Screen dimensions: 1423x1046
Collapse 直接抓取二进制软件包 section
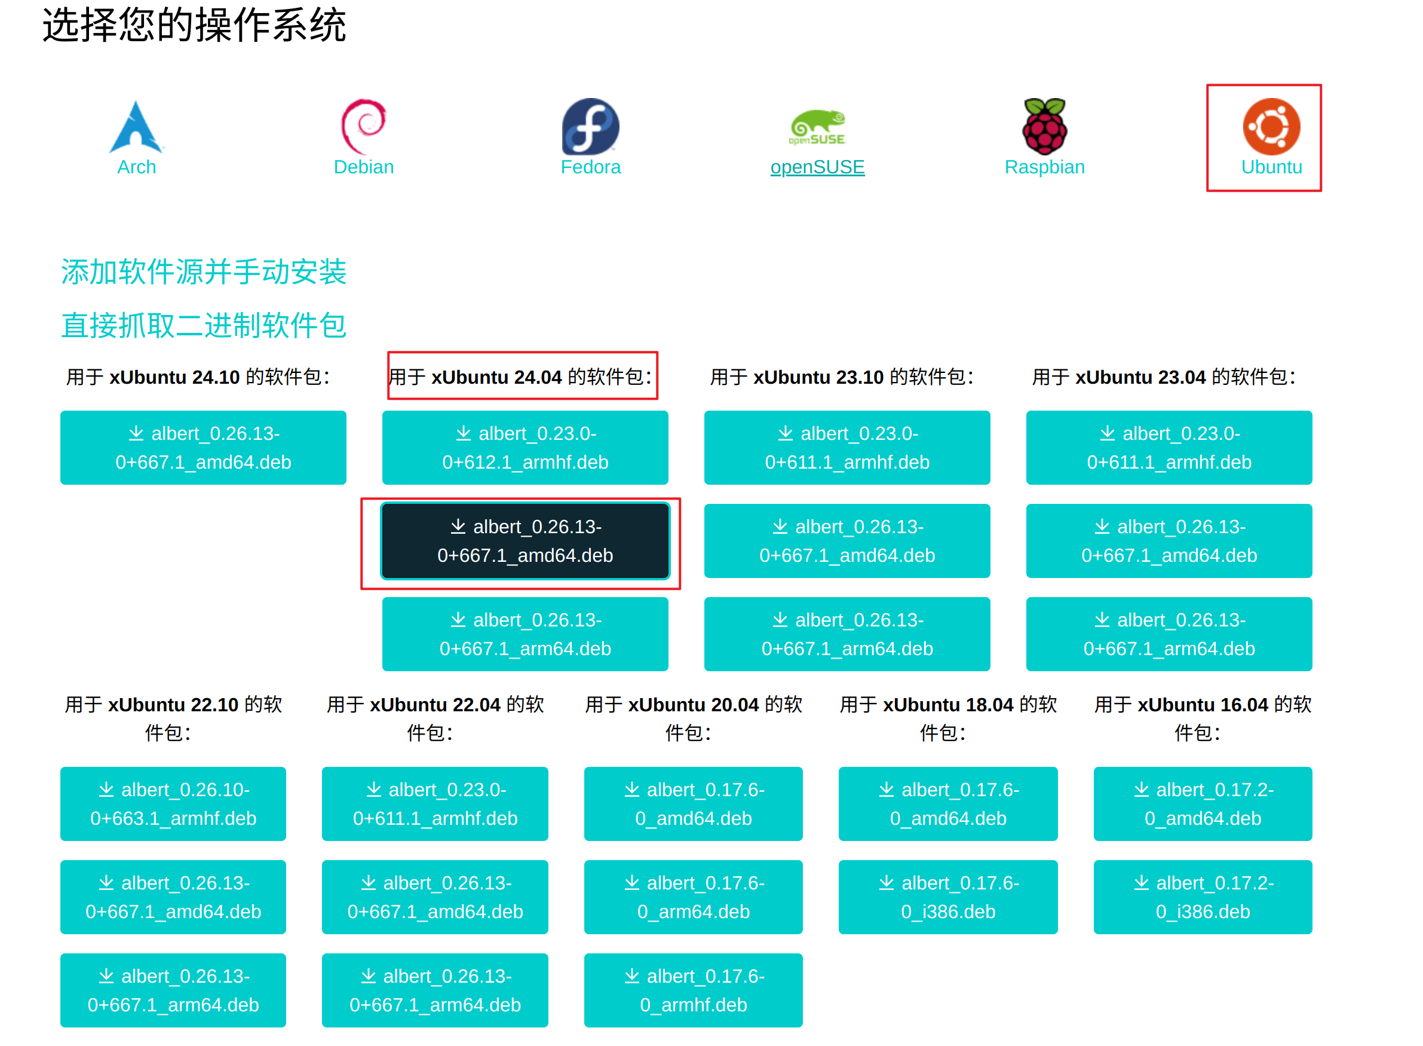coord(203,325)
